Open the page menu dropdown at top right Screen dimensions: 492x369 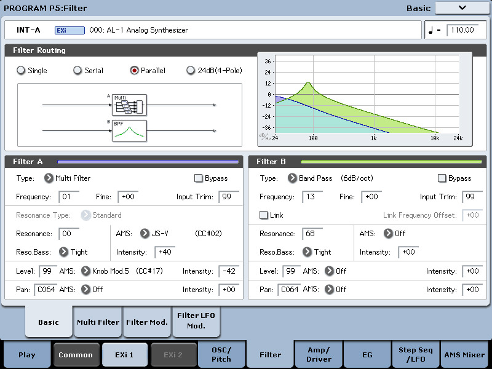pyautogui.click(x=462, y=8)
